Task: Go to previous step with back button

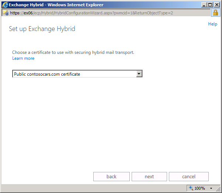Action: click(x=111, y=176)
